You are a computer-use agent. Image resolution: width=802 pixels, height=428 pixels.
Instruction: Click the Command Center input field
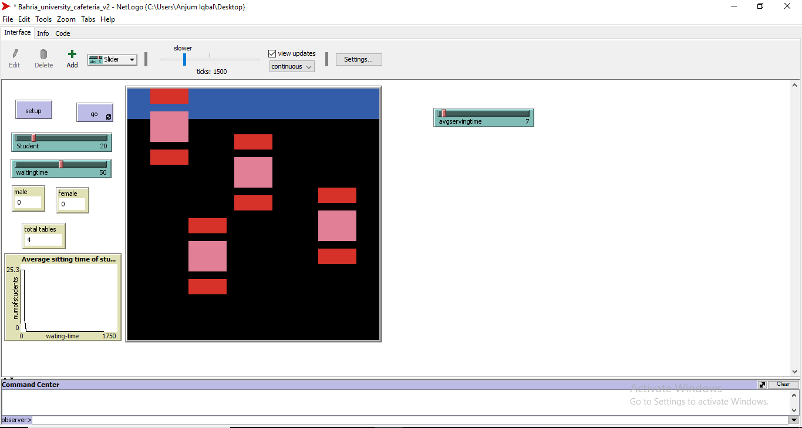pos(411,420)
